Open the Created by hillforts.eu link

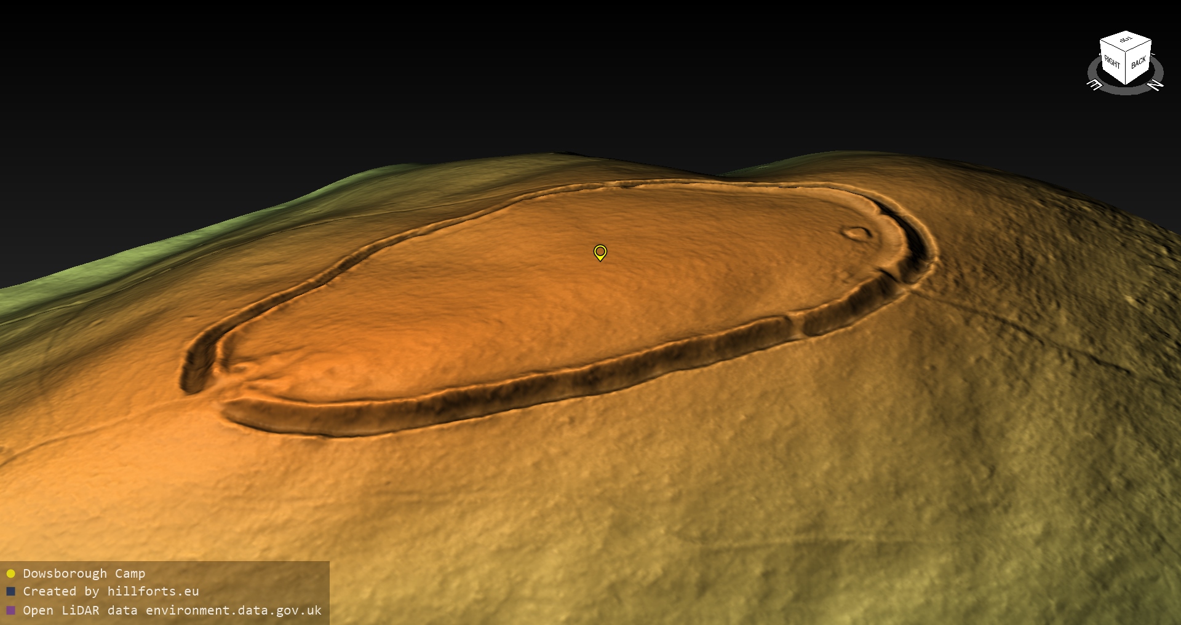111,591
